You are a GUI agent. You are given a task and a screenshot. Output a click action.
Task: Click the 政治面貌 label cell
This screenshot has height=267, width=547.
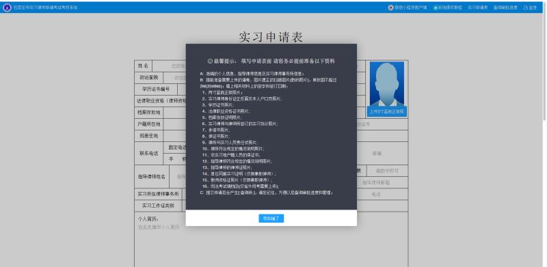[149, 77]
